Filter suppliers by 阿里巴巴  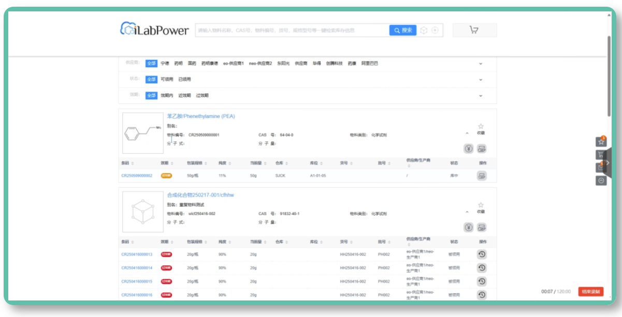coord(370,63)
